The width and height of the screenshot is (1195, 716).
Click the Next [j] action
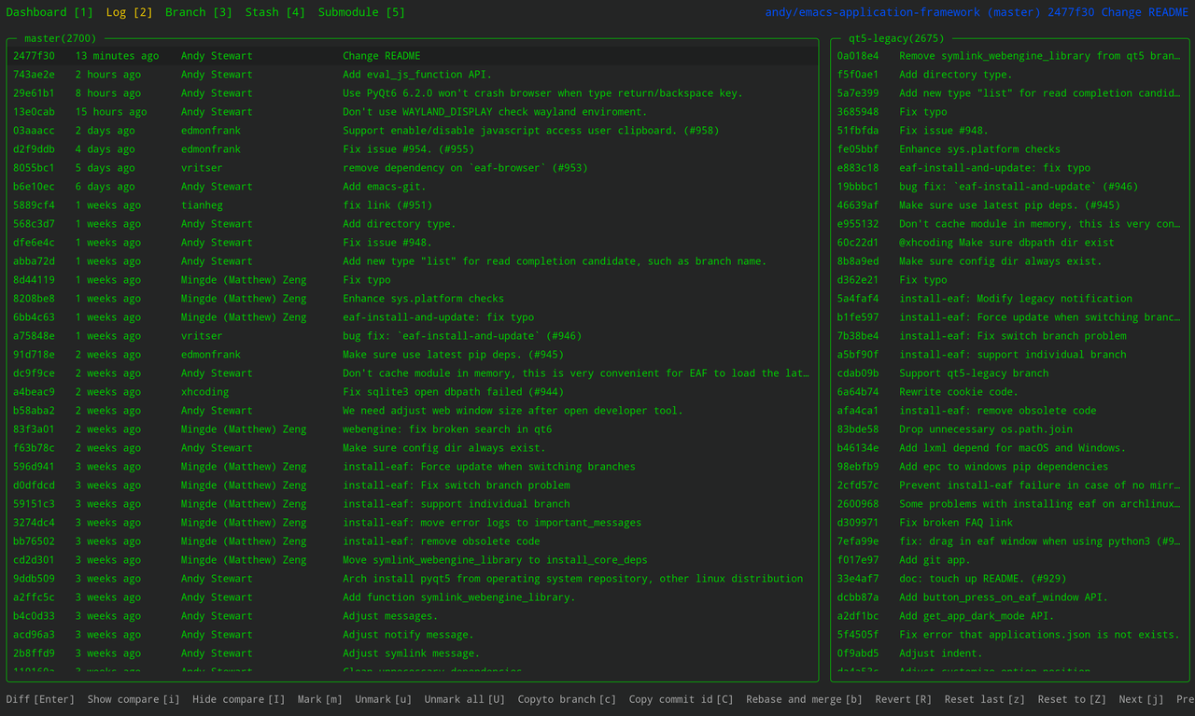1141,699
